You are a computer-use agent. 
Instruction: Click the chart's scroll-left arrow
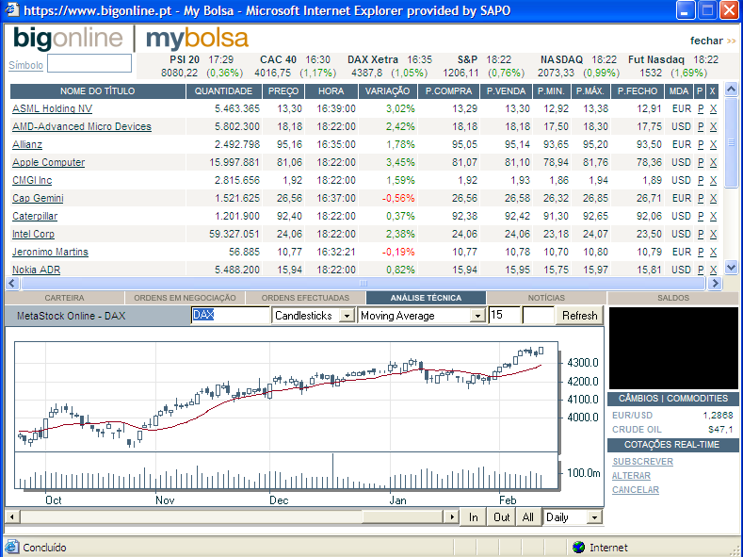[11, 517]
